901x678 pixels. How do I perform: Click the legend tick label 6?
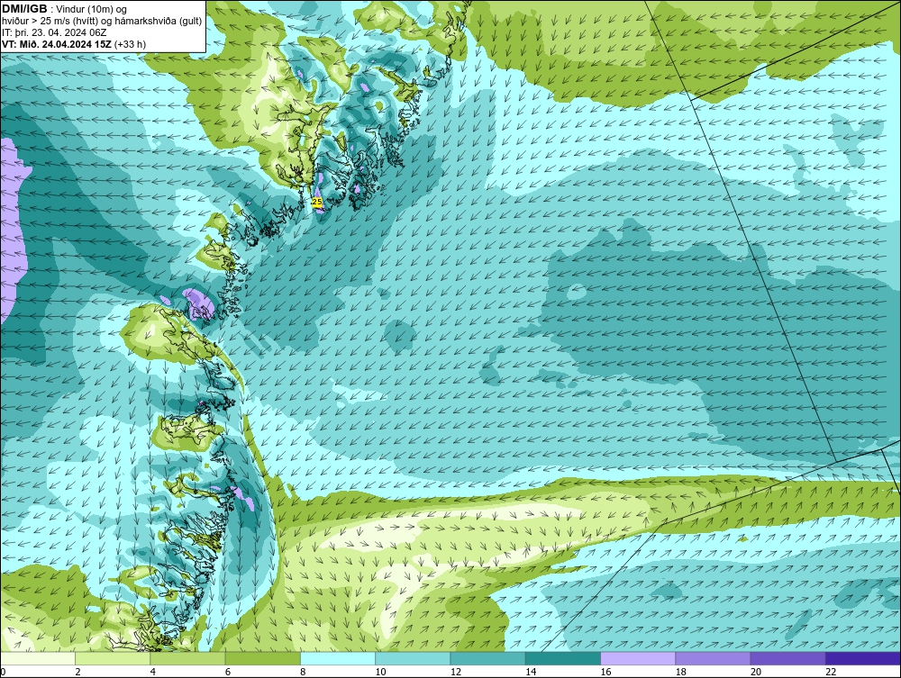tap(228, 673)
